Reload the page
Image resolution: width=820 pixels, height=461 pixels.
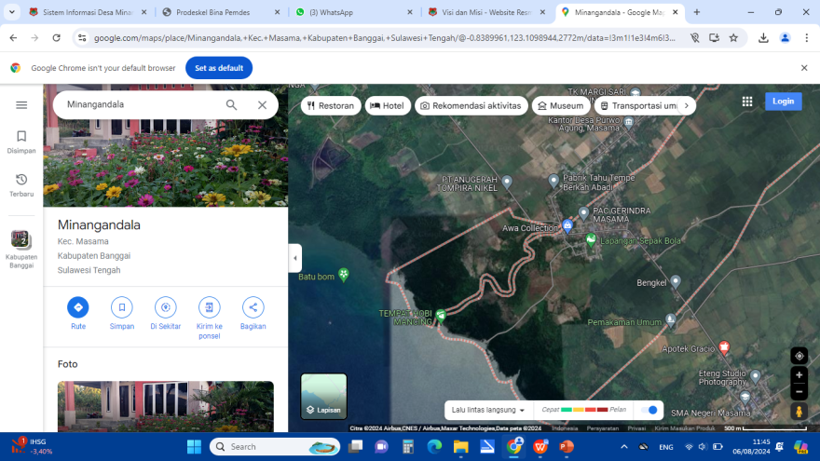[x=57, y=37]
